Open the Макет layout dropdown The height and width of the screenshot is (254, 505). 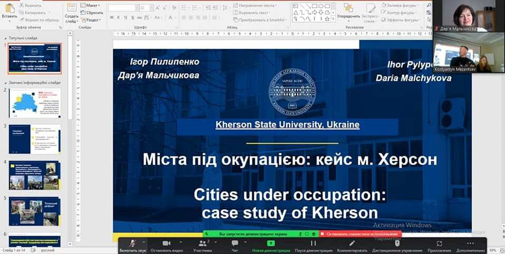pyautogui.click(x=90, y=5)
